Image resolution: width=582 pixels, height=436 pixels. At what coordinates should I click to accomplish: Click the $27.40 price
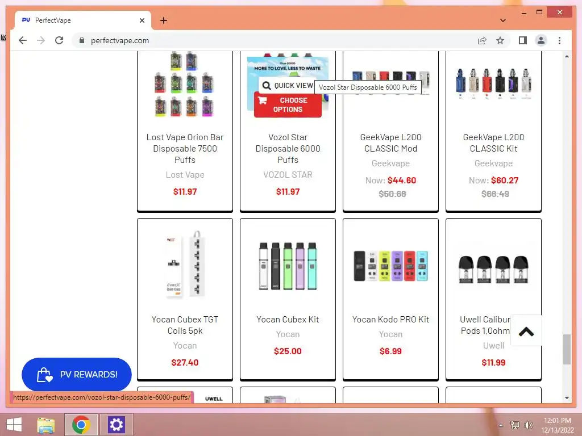(185, 363)
